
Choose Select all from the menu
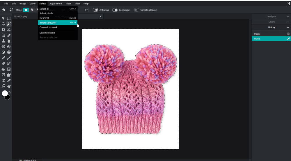[x=58, y=9]
